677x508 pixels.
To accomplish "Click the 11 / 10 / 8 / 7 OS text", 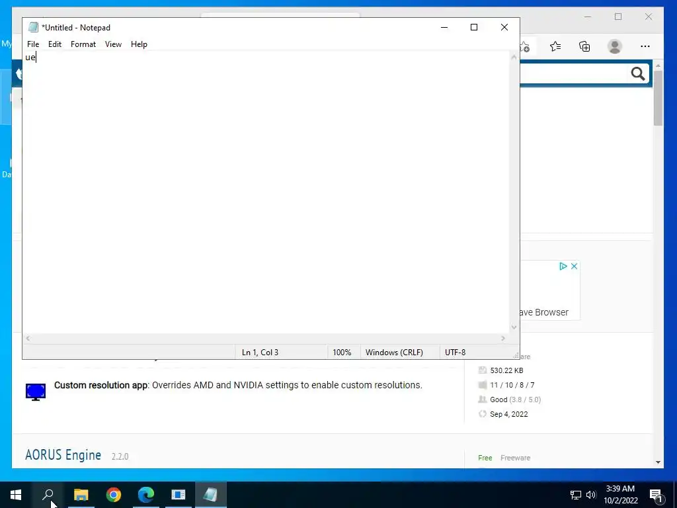I will (x=512, y=385).
